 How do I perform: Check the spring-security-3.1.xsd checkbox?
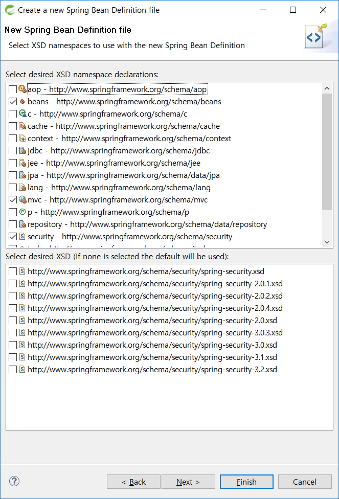pyautogui.click(x=13, y=357)
